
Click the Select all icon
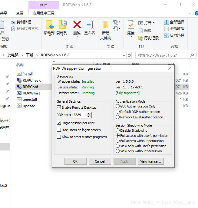click(x=167, y=22)
